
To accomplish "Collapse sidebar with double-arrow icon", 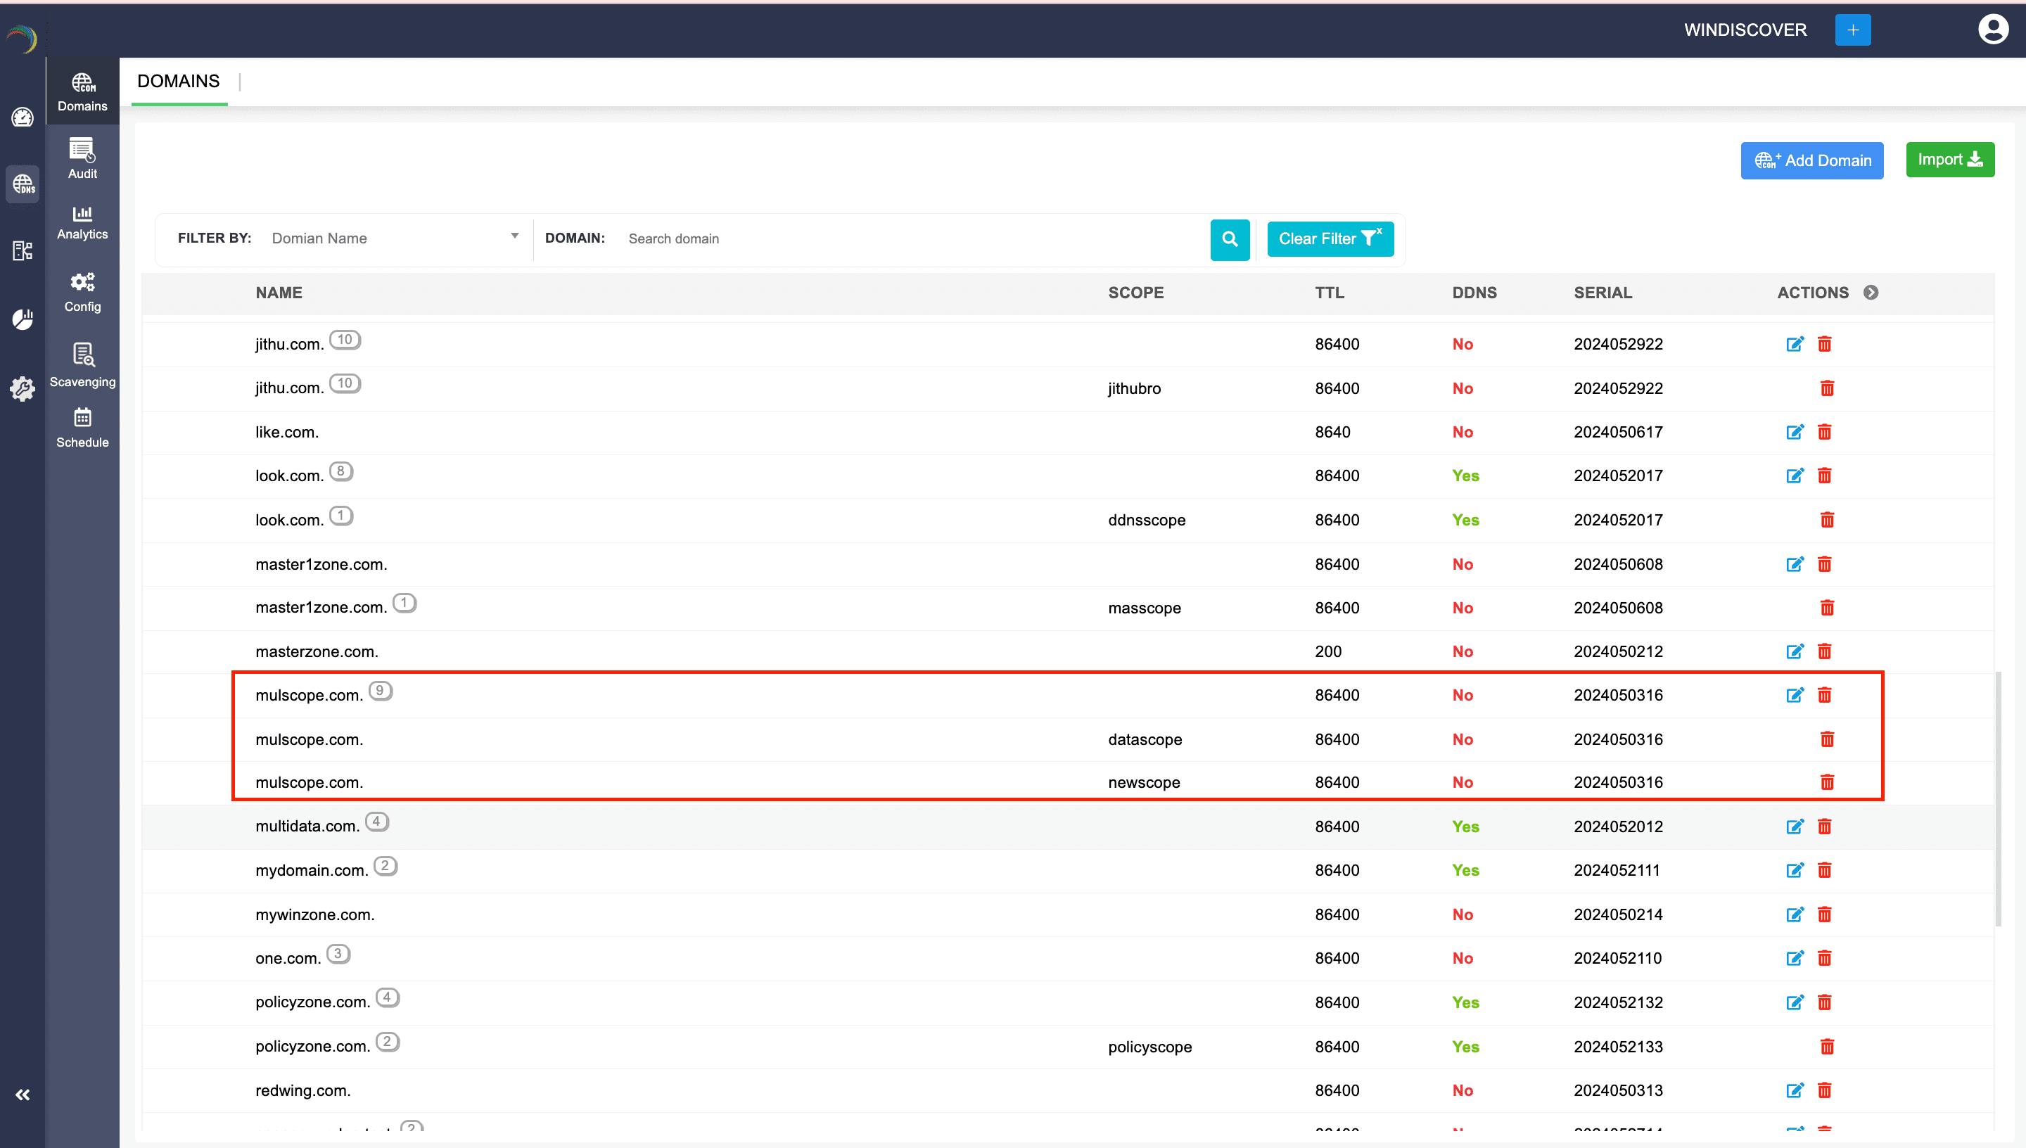I will [22, 1095].
